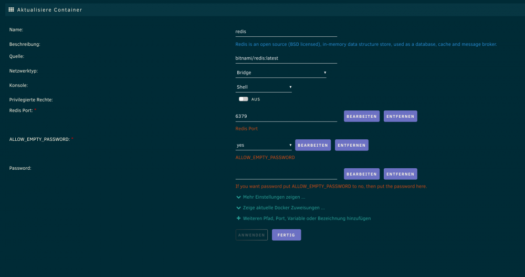Click the password hint text about ALLOW_EMPTY_PASSWORD
Image resolution: width=525 pixels, height=277 pixels.
[331, 187]
